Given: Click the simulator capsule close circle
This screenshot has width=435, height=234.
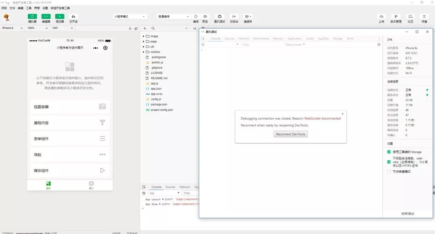Looking at the screenshot, I should click(x=106, y=48).
